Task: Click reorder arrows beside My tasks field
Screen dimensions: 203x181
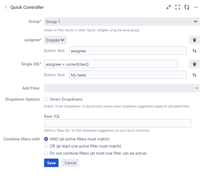Action: pyautogui.click(x=194, y=75)
